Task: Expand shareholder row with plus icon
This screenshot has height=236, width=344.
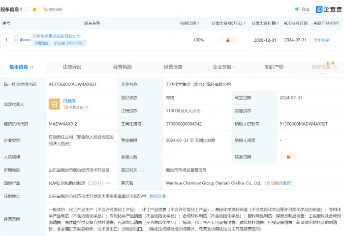Action: point(16,40)
